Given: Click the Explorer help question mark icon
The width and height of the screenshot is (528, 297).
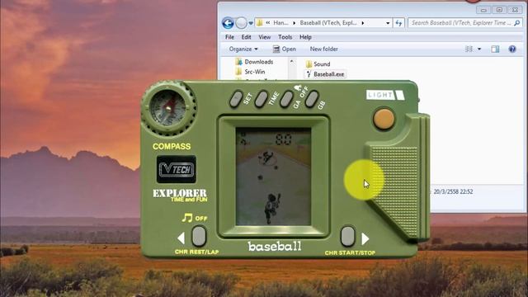Looking at the screenshot, I should pyautogui.click(x=512, y=49).
